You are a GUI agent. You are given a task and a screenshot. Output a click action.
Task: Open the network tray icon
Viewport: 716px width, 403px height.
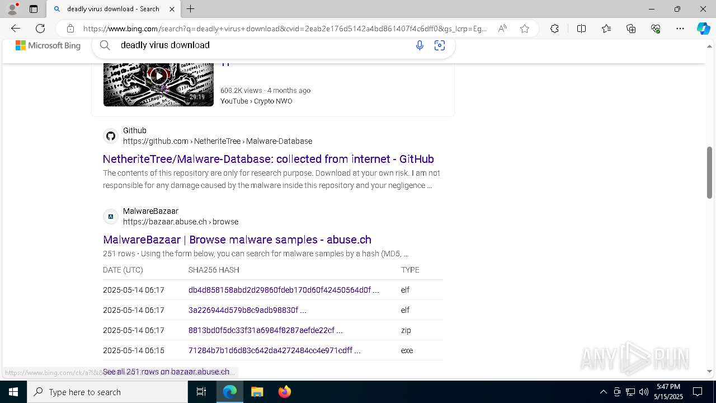(630, 392)
